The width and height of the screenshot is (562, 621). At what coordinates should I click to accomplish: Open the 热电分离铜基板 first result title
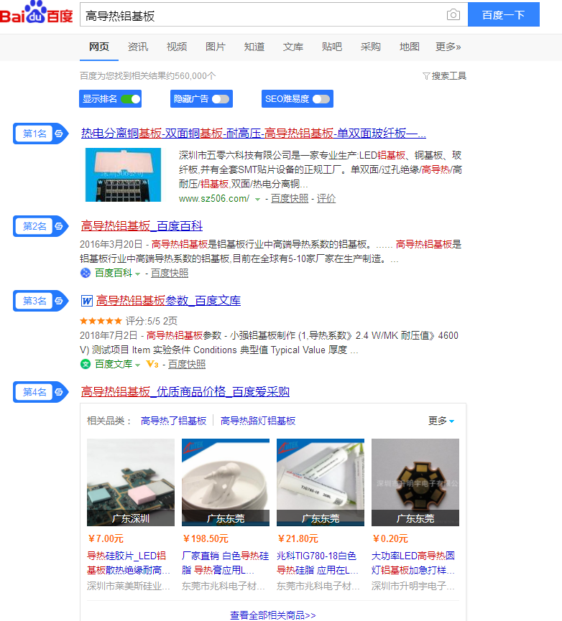[254, 134]
